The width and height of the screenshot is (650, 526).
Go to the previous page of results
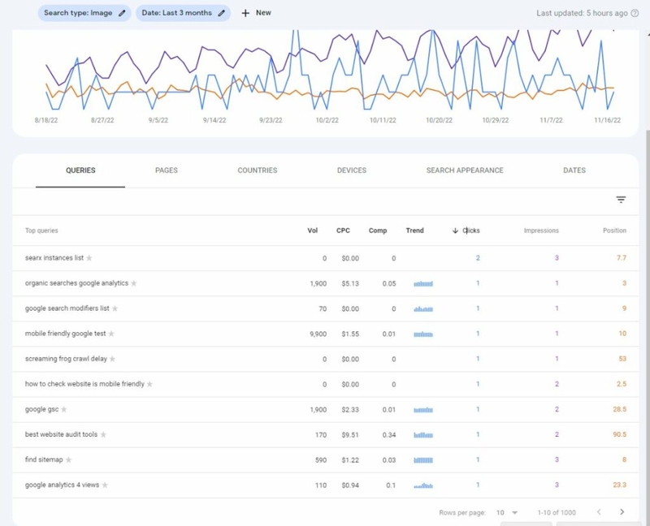click(x=599, y=512)
